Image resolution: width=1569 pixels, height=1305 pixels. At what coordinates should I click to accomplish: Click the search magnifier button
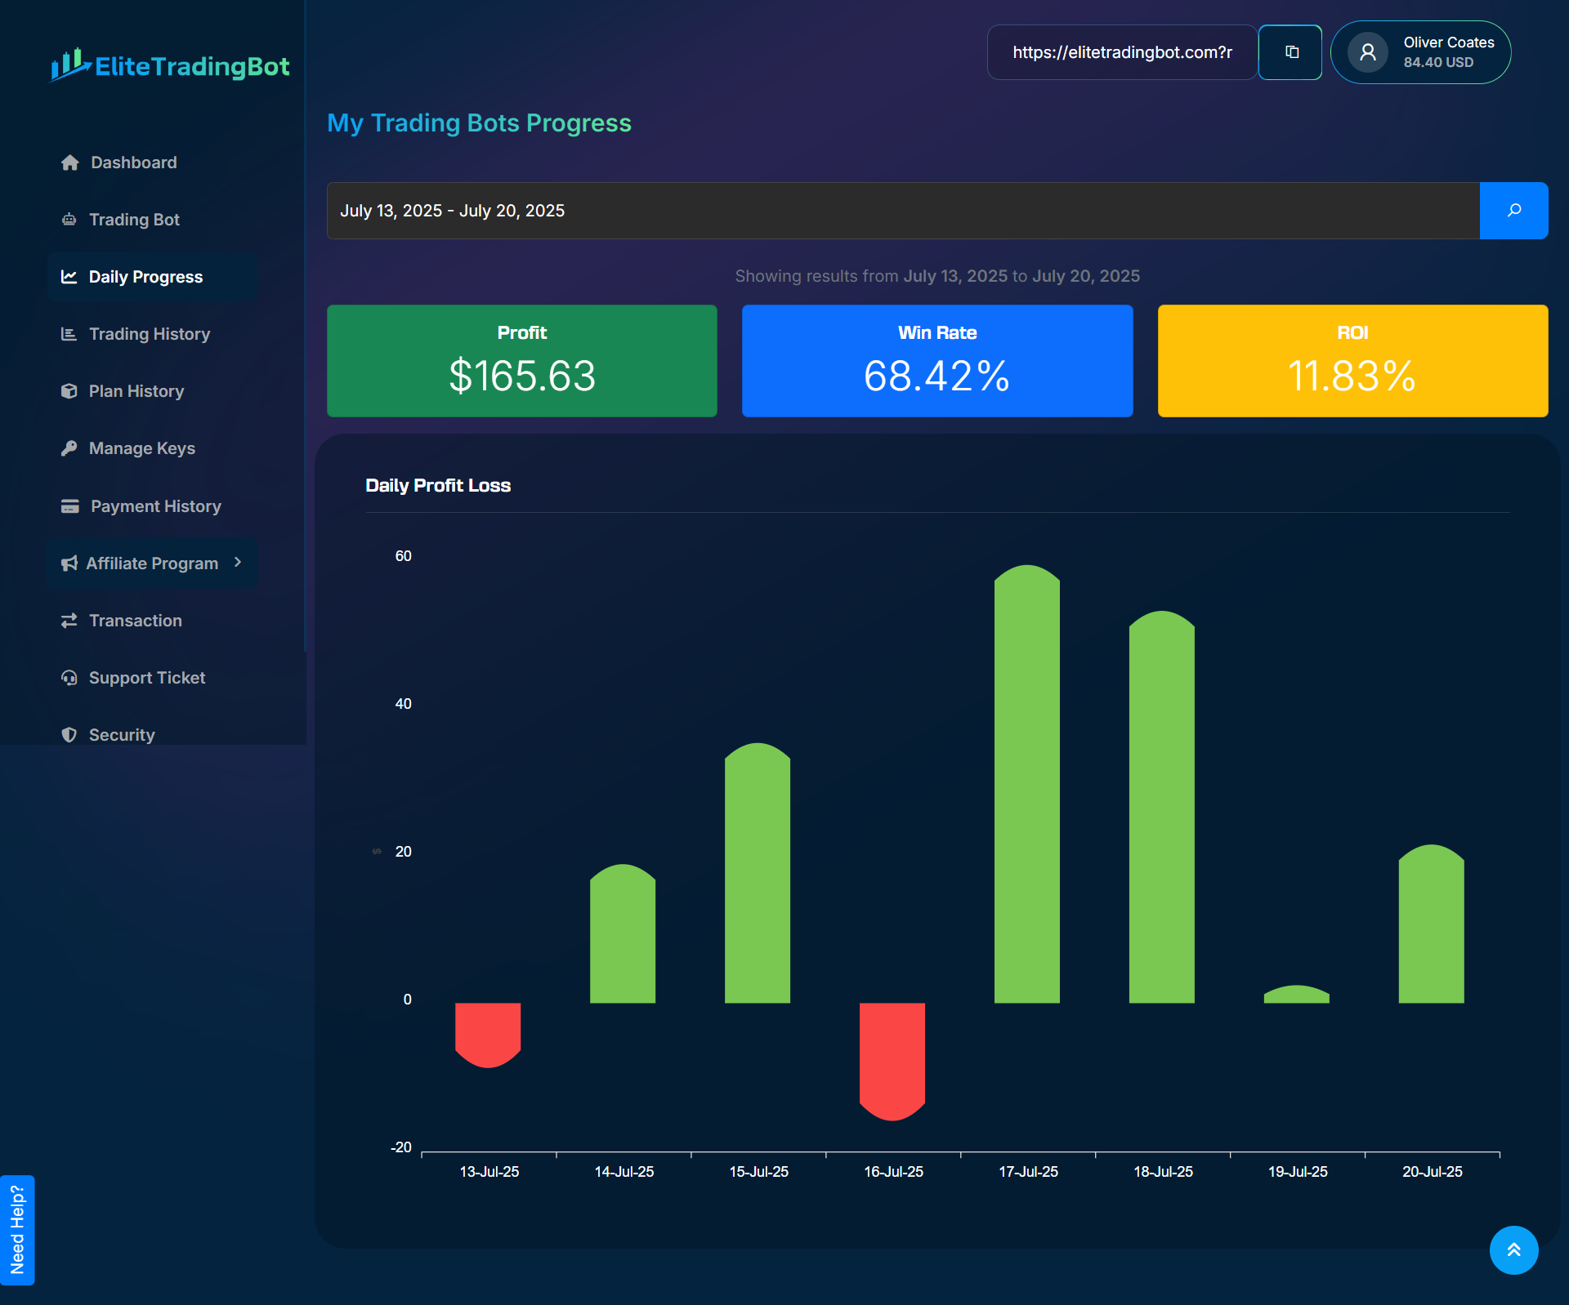pyautogui.click(x=1513, y=211)
